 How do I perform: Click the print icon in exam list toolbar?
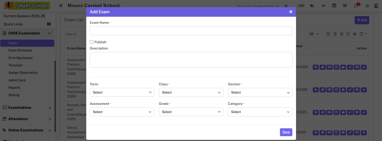point(355,34)
